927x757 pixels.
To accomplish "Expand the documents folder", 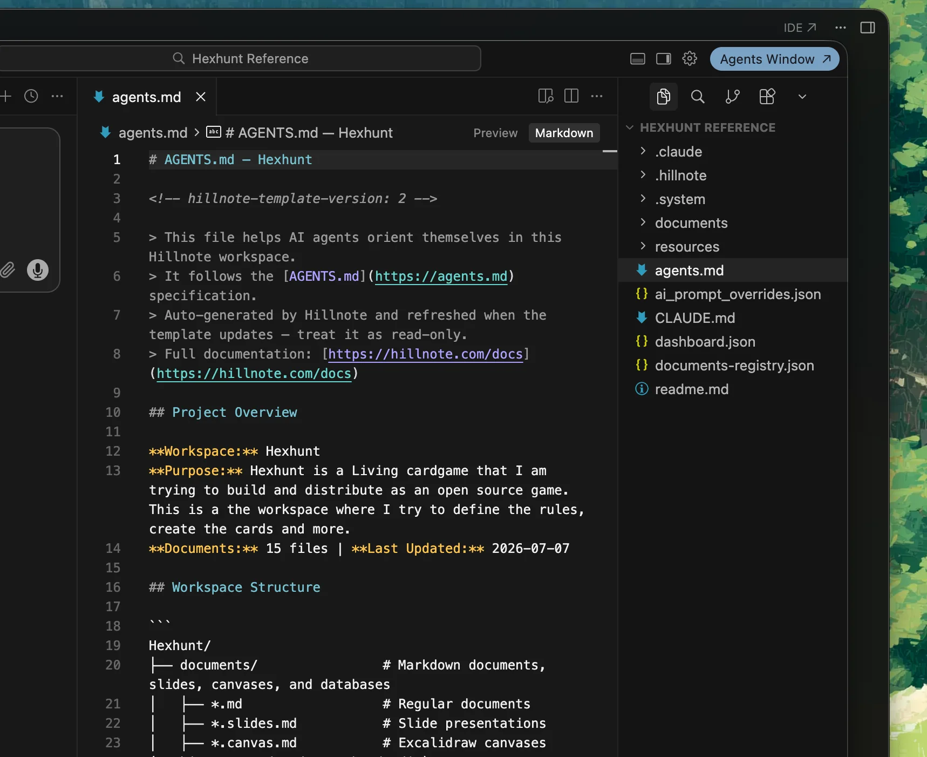I will (x=691, y=223).
